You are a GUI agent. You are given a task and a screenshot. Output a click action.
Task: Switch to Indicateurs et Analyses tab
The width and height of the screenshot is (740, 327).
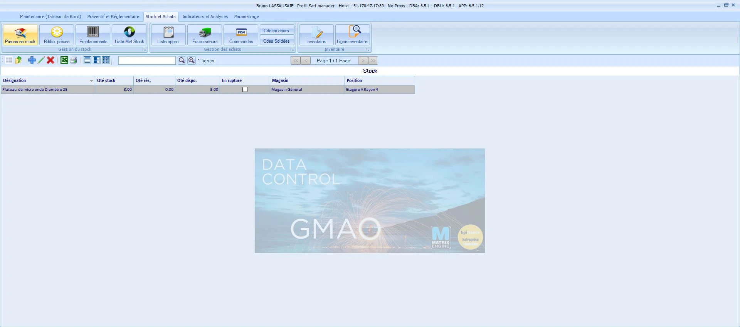pyautogui.click(x=205, y=17)
